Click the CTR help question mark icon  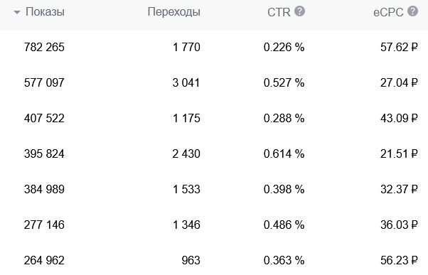pyautogui.click(x=299, y=11)
